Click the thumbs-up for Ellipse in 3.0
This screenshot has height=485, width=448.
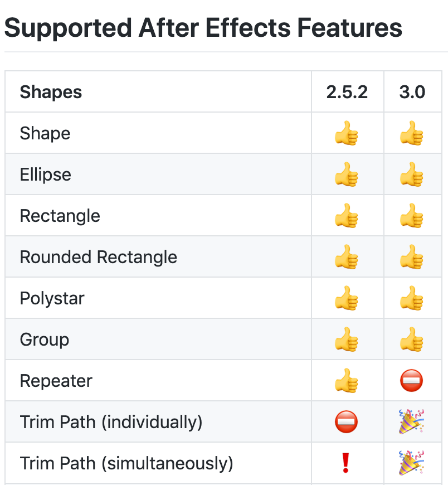pos(412,174)
